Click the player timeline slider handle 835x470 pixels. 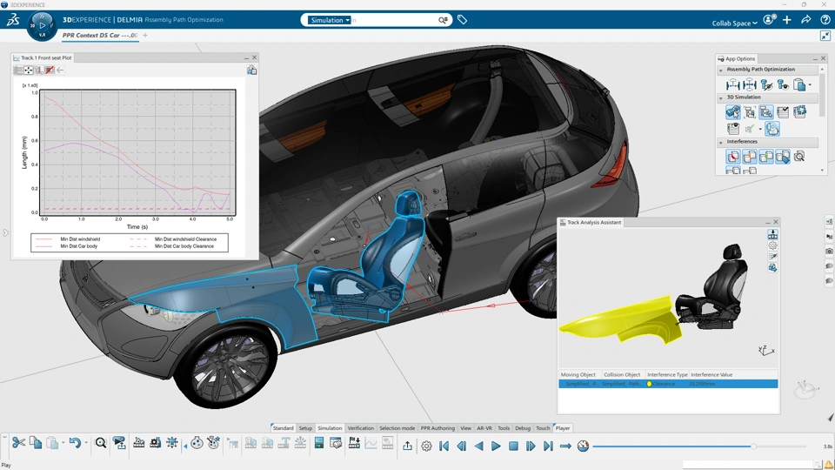753,446
